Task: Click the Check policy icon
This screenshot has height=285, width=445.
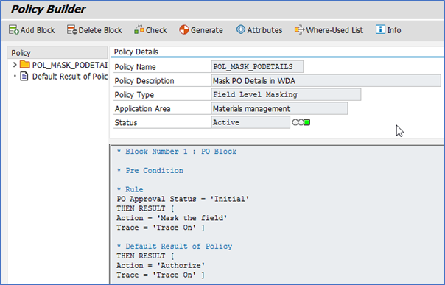Action: pyautogui.click(x=139, y=29)
